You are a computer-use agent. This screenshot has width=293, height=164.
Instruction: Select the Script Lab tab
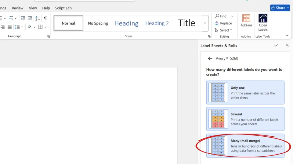coord(63,8)
